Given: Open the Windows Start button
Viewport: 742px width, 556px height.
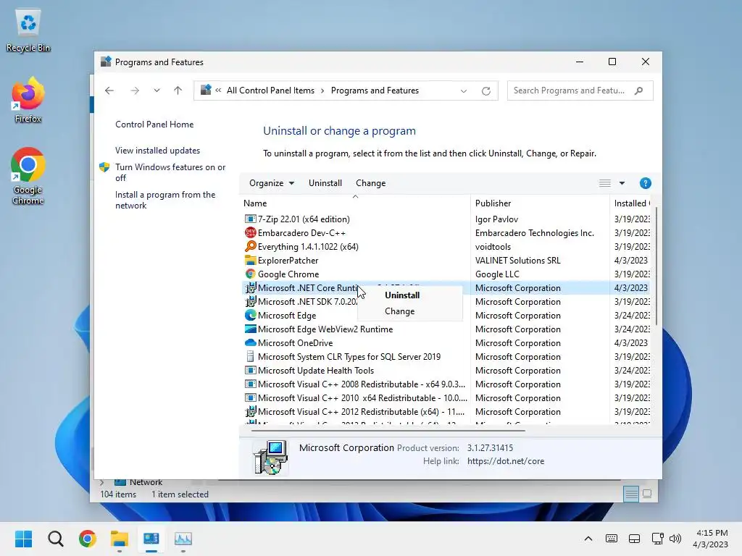Looking at the screenshot, I should pyautogui.click(x=23, y=539).
